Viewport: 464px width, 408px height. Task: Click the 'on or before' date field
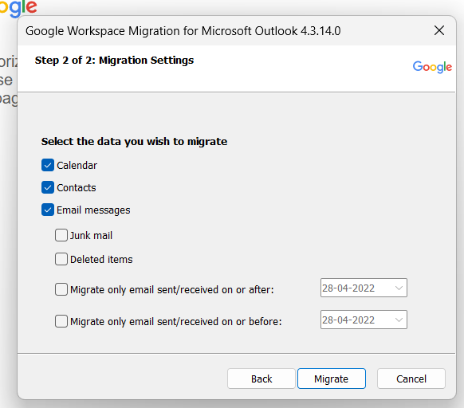364,320
